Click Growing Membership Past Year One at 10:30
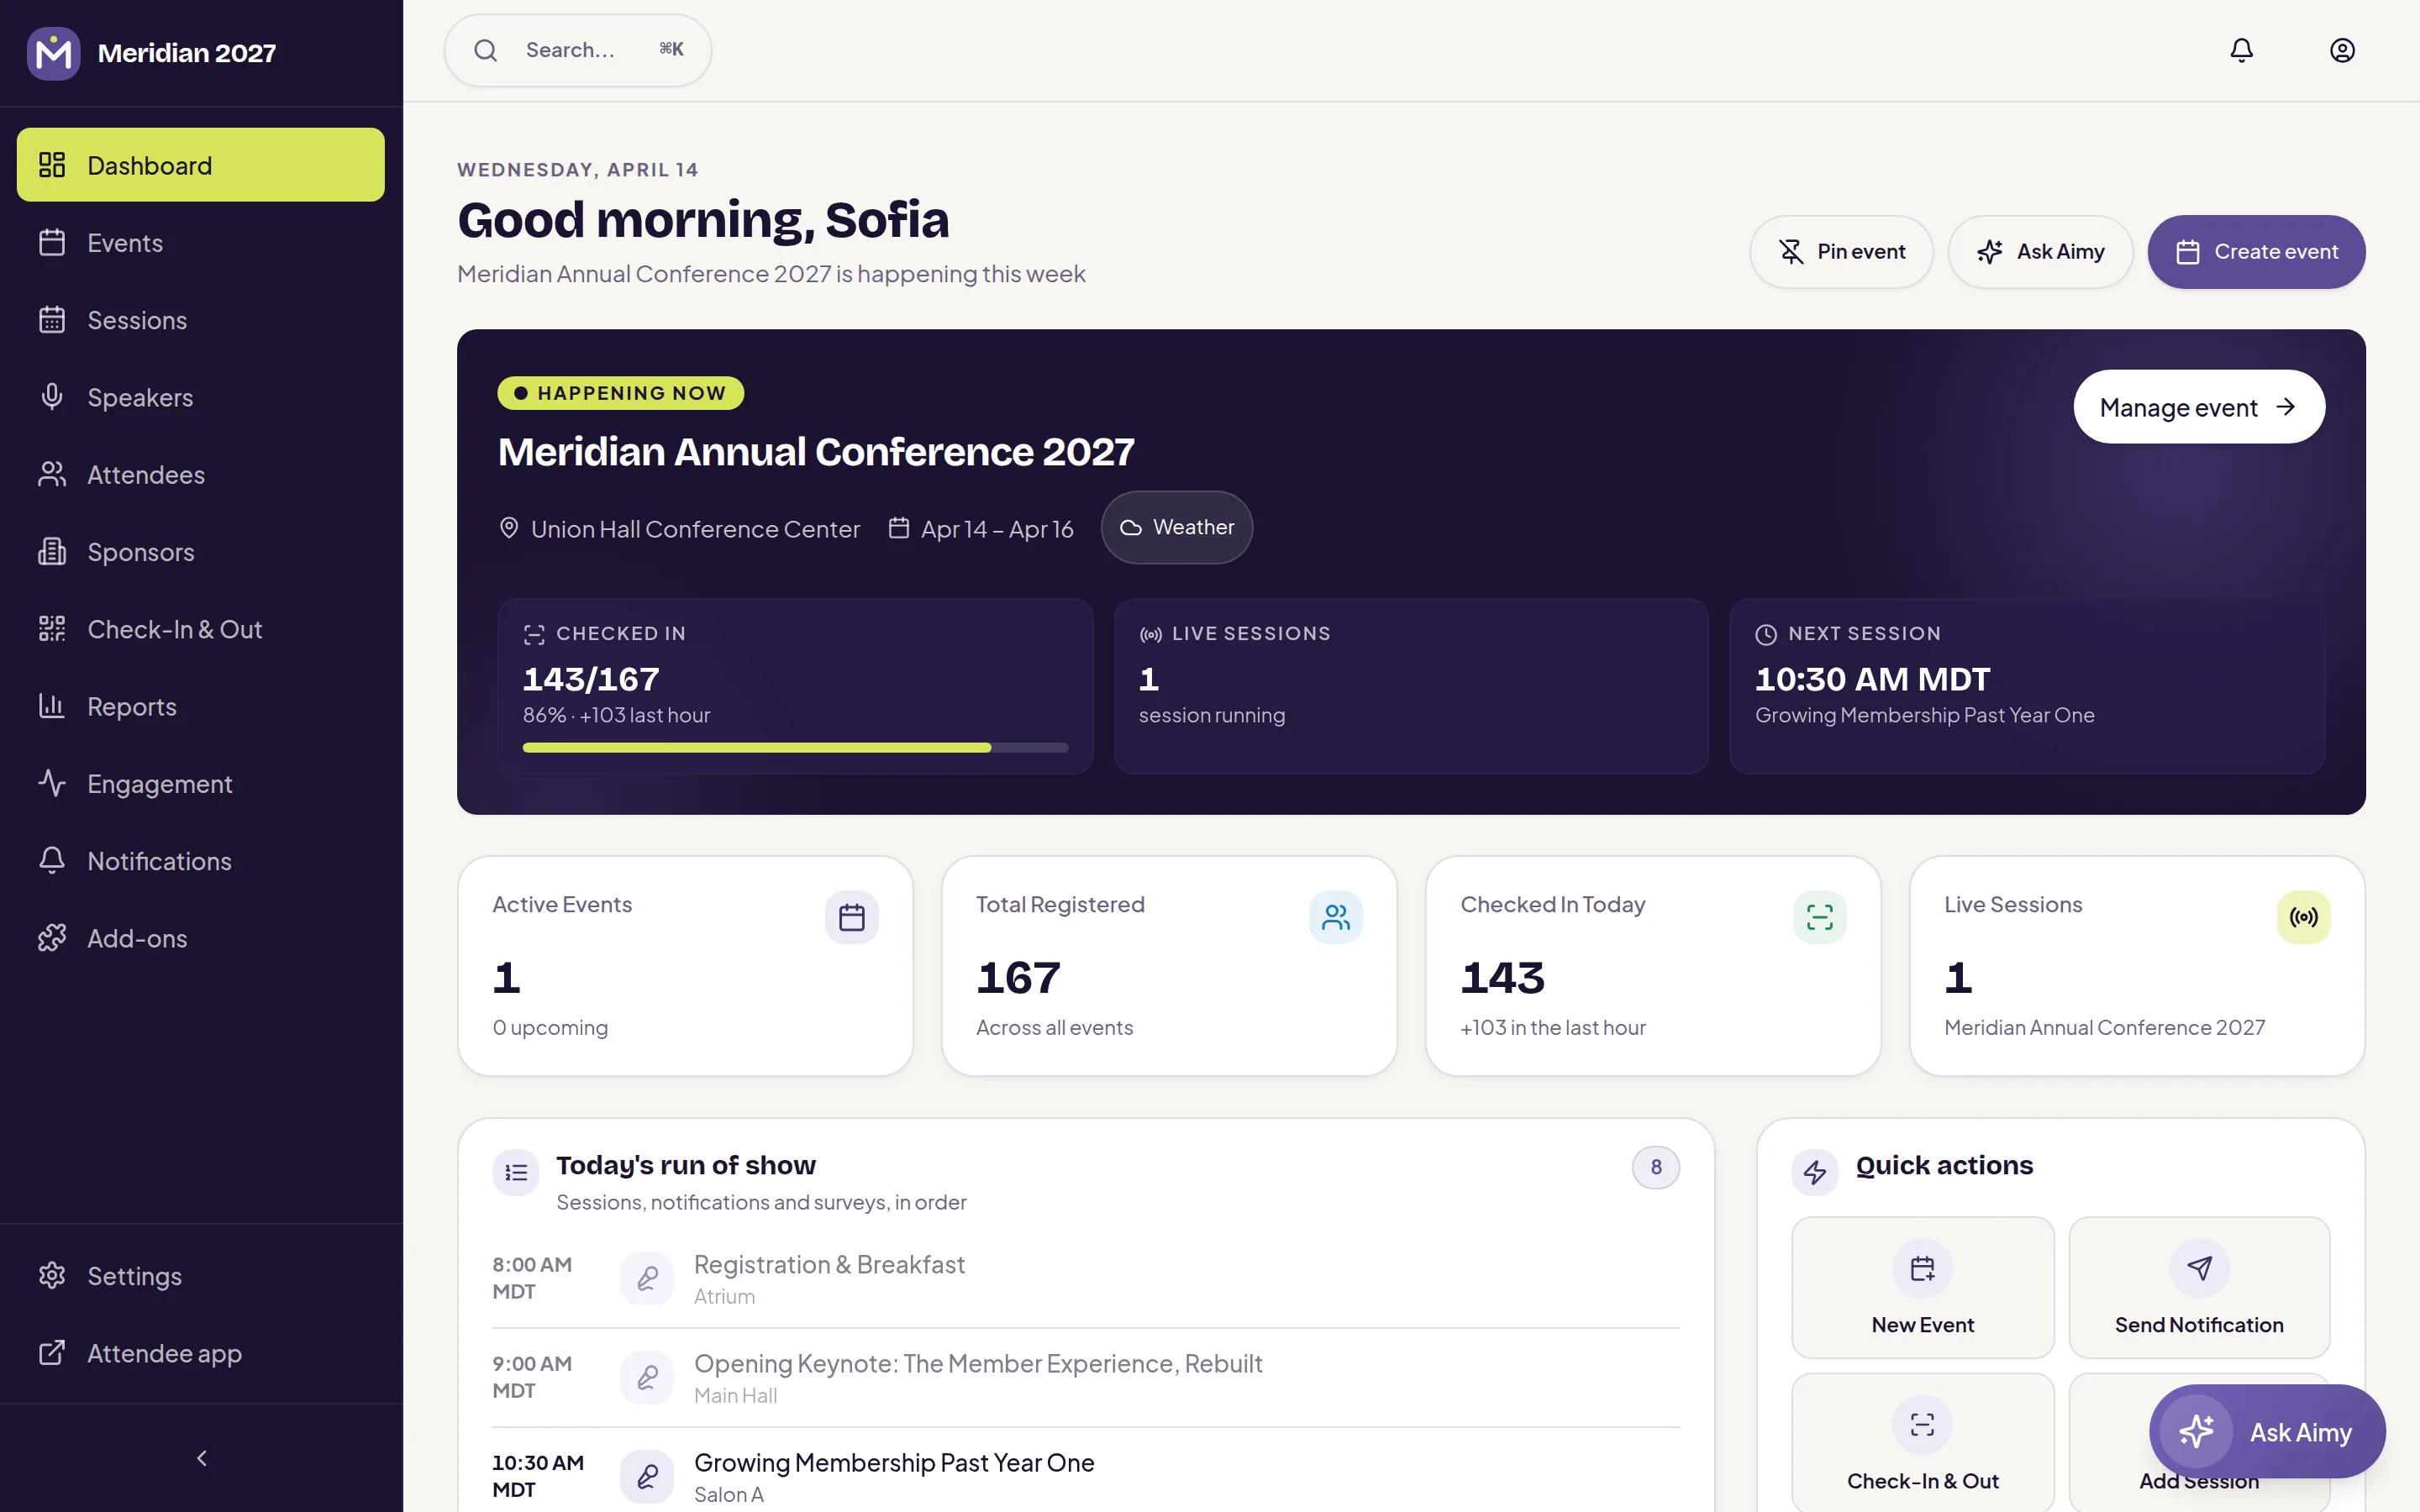The height and width of the screenshot is (1512, 2420). pyautogui.click(x=894, y=1463)
